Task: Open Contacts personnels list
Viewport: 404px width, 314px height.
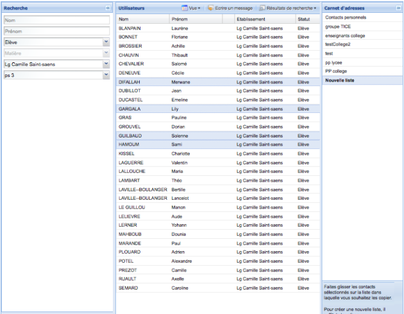Action: tap(362, 17)
